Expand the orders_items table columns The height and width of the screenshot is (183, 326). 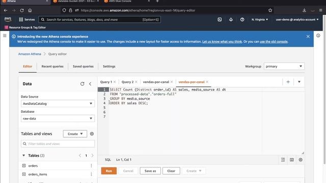coord(24,174)
